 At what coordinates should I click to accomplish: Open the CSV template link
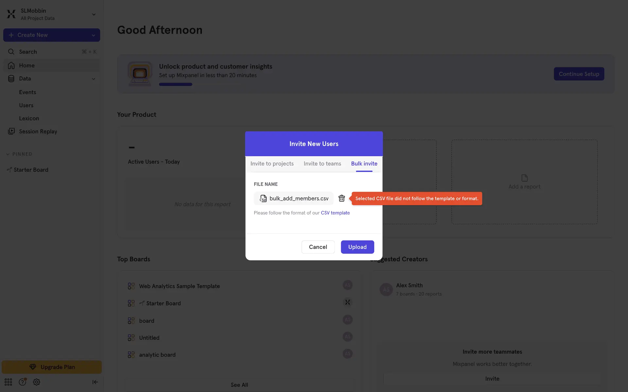(335, 213)
